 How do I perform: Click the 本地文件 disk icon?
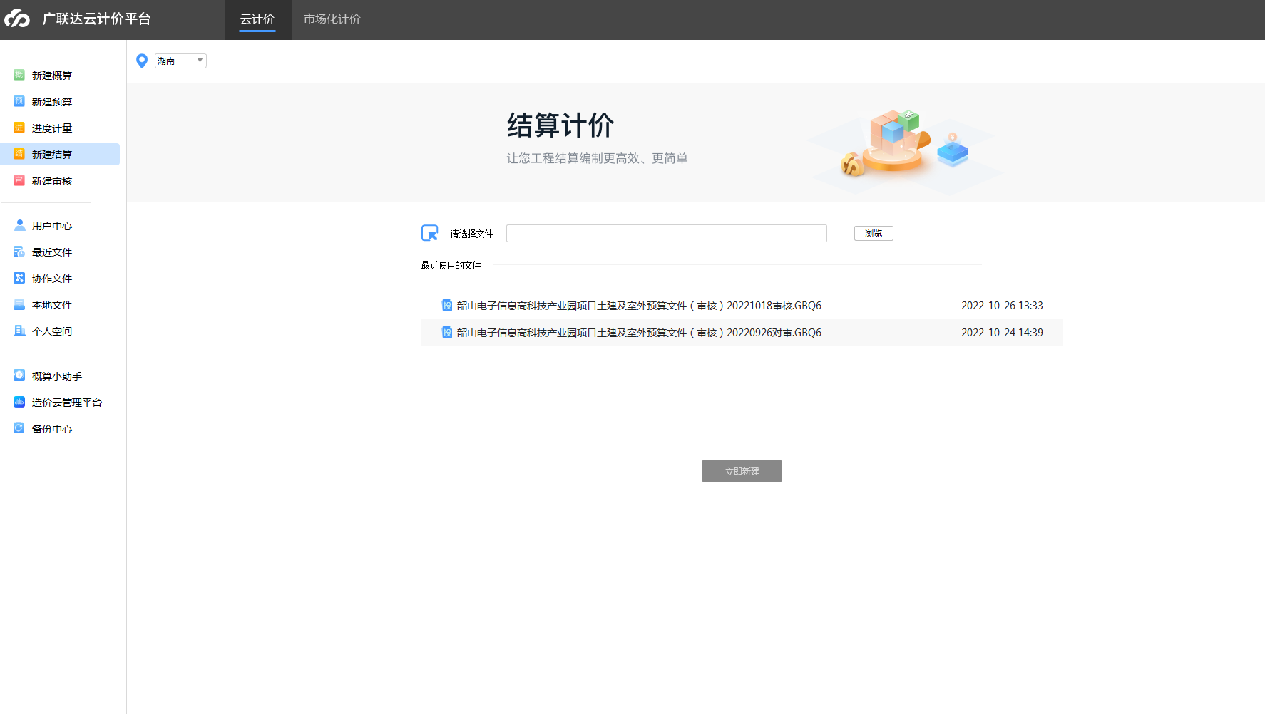[x=19, y=304]
